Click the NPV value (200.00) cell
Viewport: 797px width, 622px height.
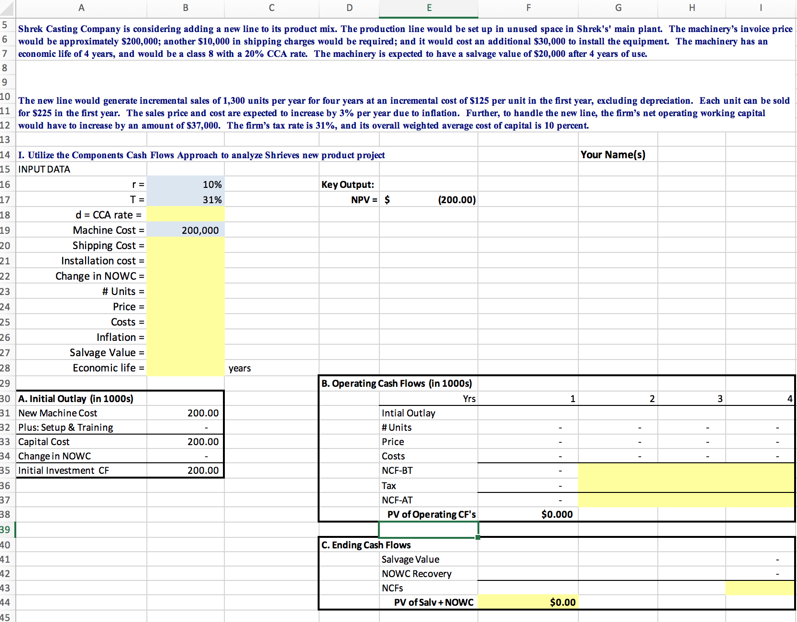tap(429, 200)
